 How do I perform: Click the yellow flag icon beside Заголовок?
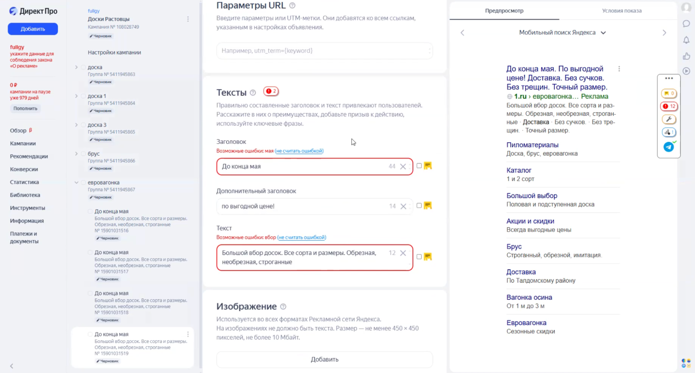[428, 166]
